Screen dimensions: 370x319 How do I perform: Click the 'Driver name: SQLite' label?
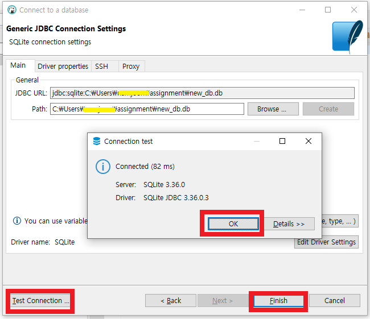tap(43, 242)
